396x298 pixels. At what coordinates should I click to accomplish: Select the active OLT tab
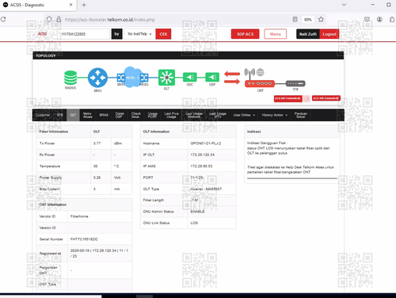tap(73, 115)
